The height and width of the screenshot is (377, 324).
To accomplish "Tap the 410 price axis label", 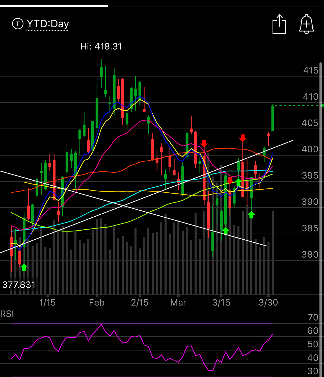I will [311, 96].
